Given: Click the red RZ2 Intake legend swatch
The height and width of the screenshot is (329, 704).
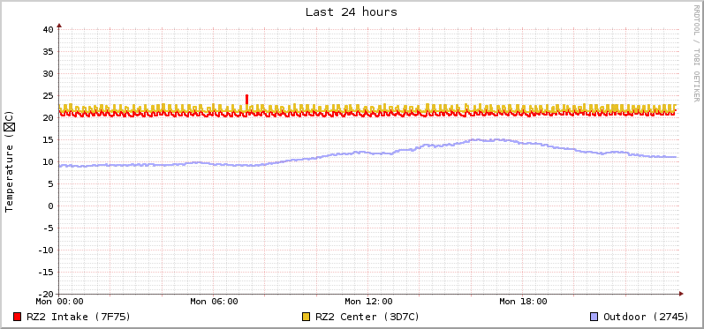Looking at the screenshot, I should (18, 317).
